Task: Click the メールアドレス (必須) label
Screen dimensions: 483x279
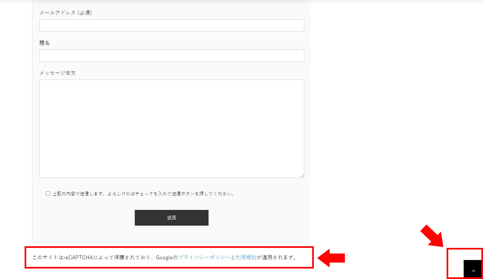Action: point(66,13)
